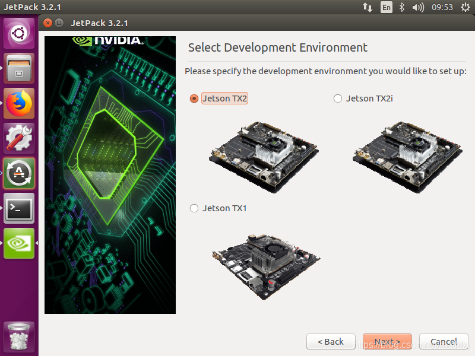Viewport: 475px width, 356px height.
Task: Open the Ubuntu Dash search launcher
Action: (x=19, y=33)
